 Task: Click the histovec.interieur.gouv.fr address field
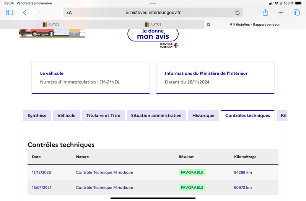(x=153, y=13)
